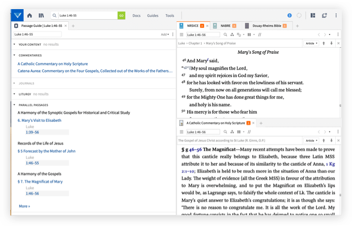Click the green GO button
Viewport: 352px width, 227px height.
pos(121,15)
